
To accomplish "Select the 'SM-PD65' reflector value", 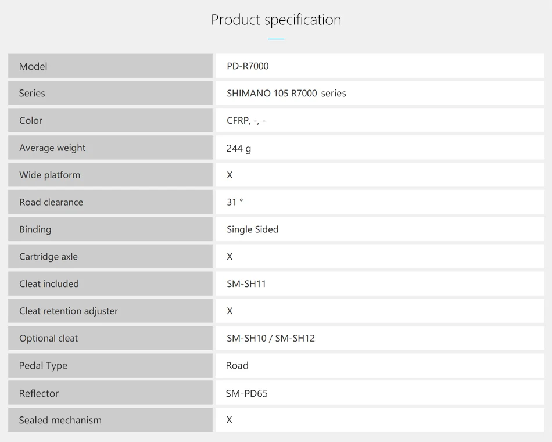I will [x=246, y=393].
